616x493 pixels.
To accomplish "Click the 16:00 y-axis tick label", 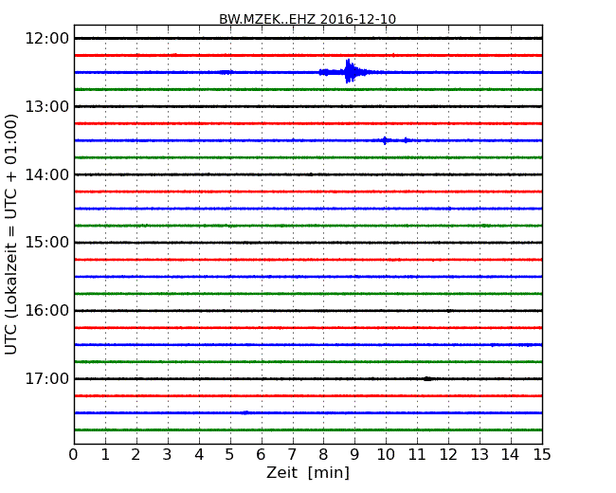I will [46, 310].
